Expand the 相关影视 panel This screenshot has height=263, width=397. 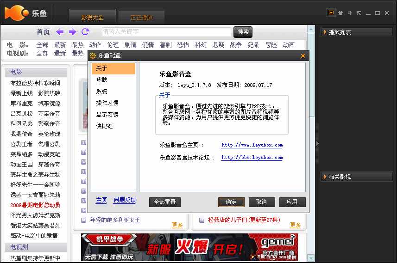[x=357, y=177]
